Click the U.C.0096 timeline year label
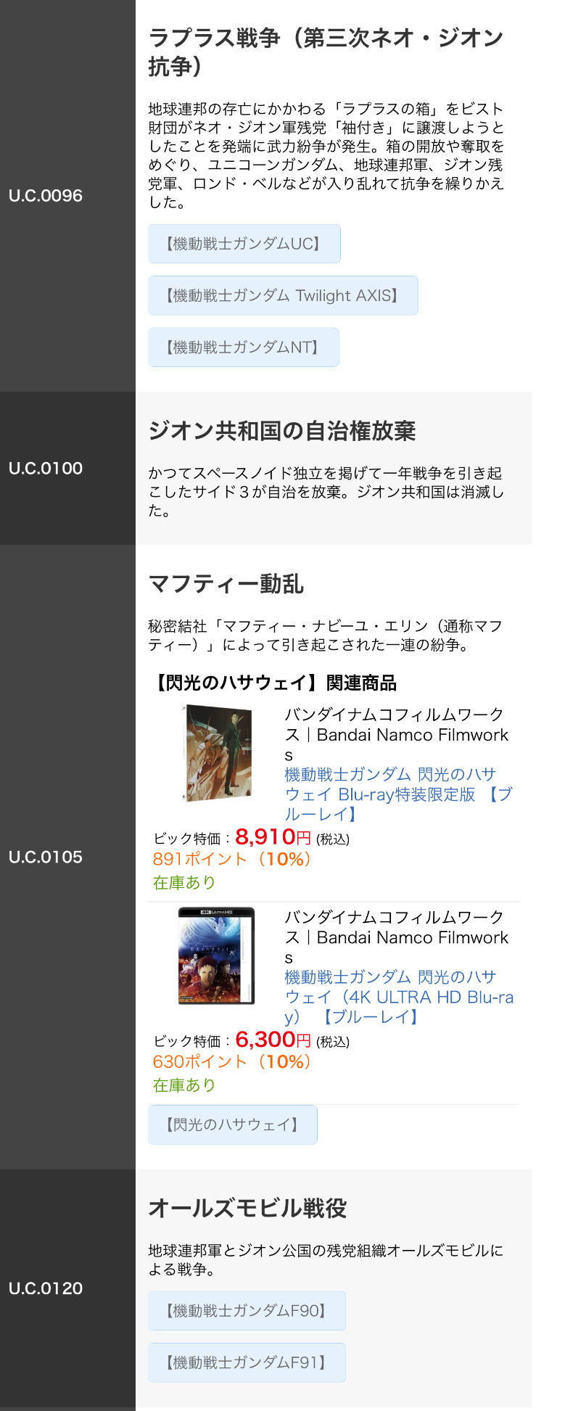The image size is (565, 1411). [46, 195]
